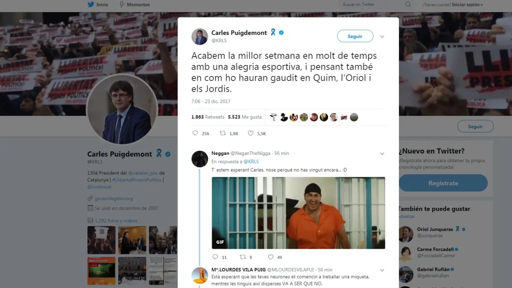Click the Twitter bird Inicio icon
The width and height of the screenshot is (512, 288).
pyautogui.click(x=90, y=5)
